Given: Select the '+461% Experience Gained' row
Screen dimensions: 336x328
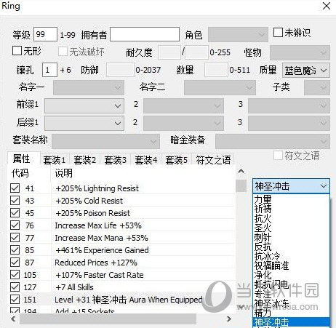Looking at the screenshot, I should tap(121, 250).
